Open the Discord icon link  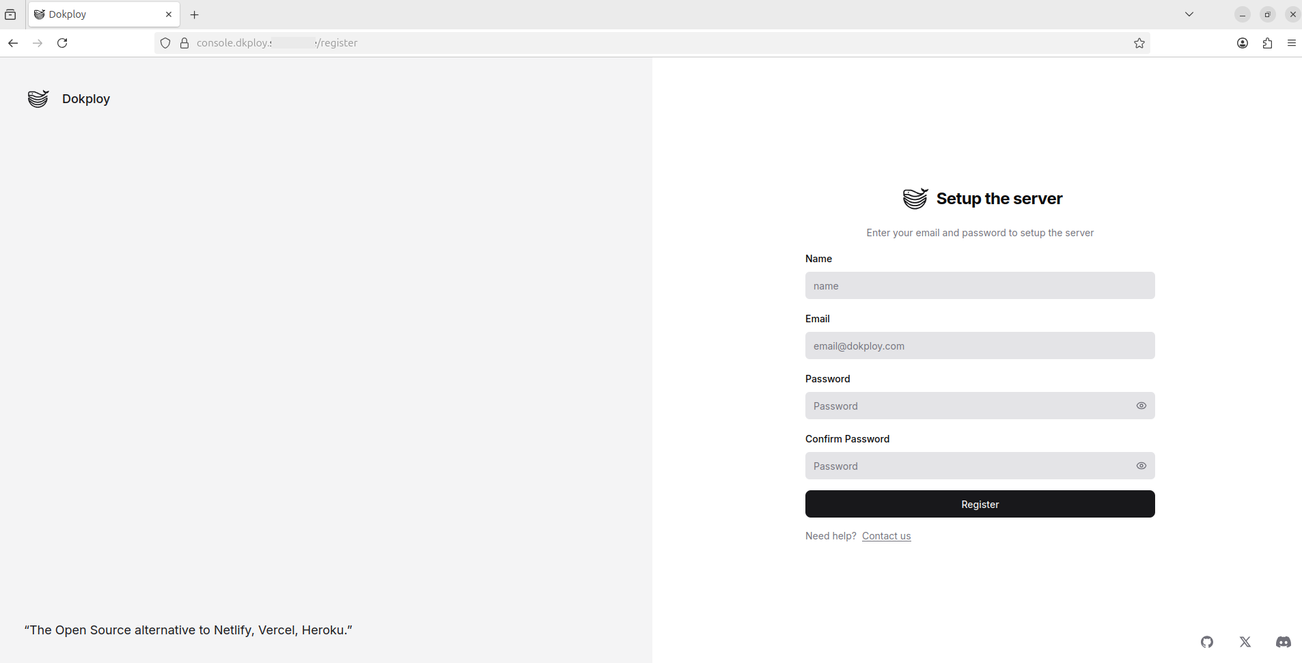pos(1284,642)
